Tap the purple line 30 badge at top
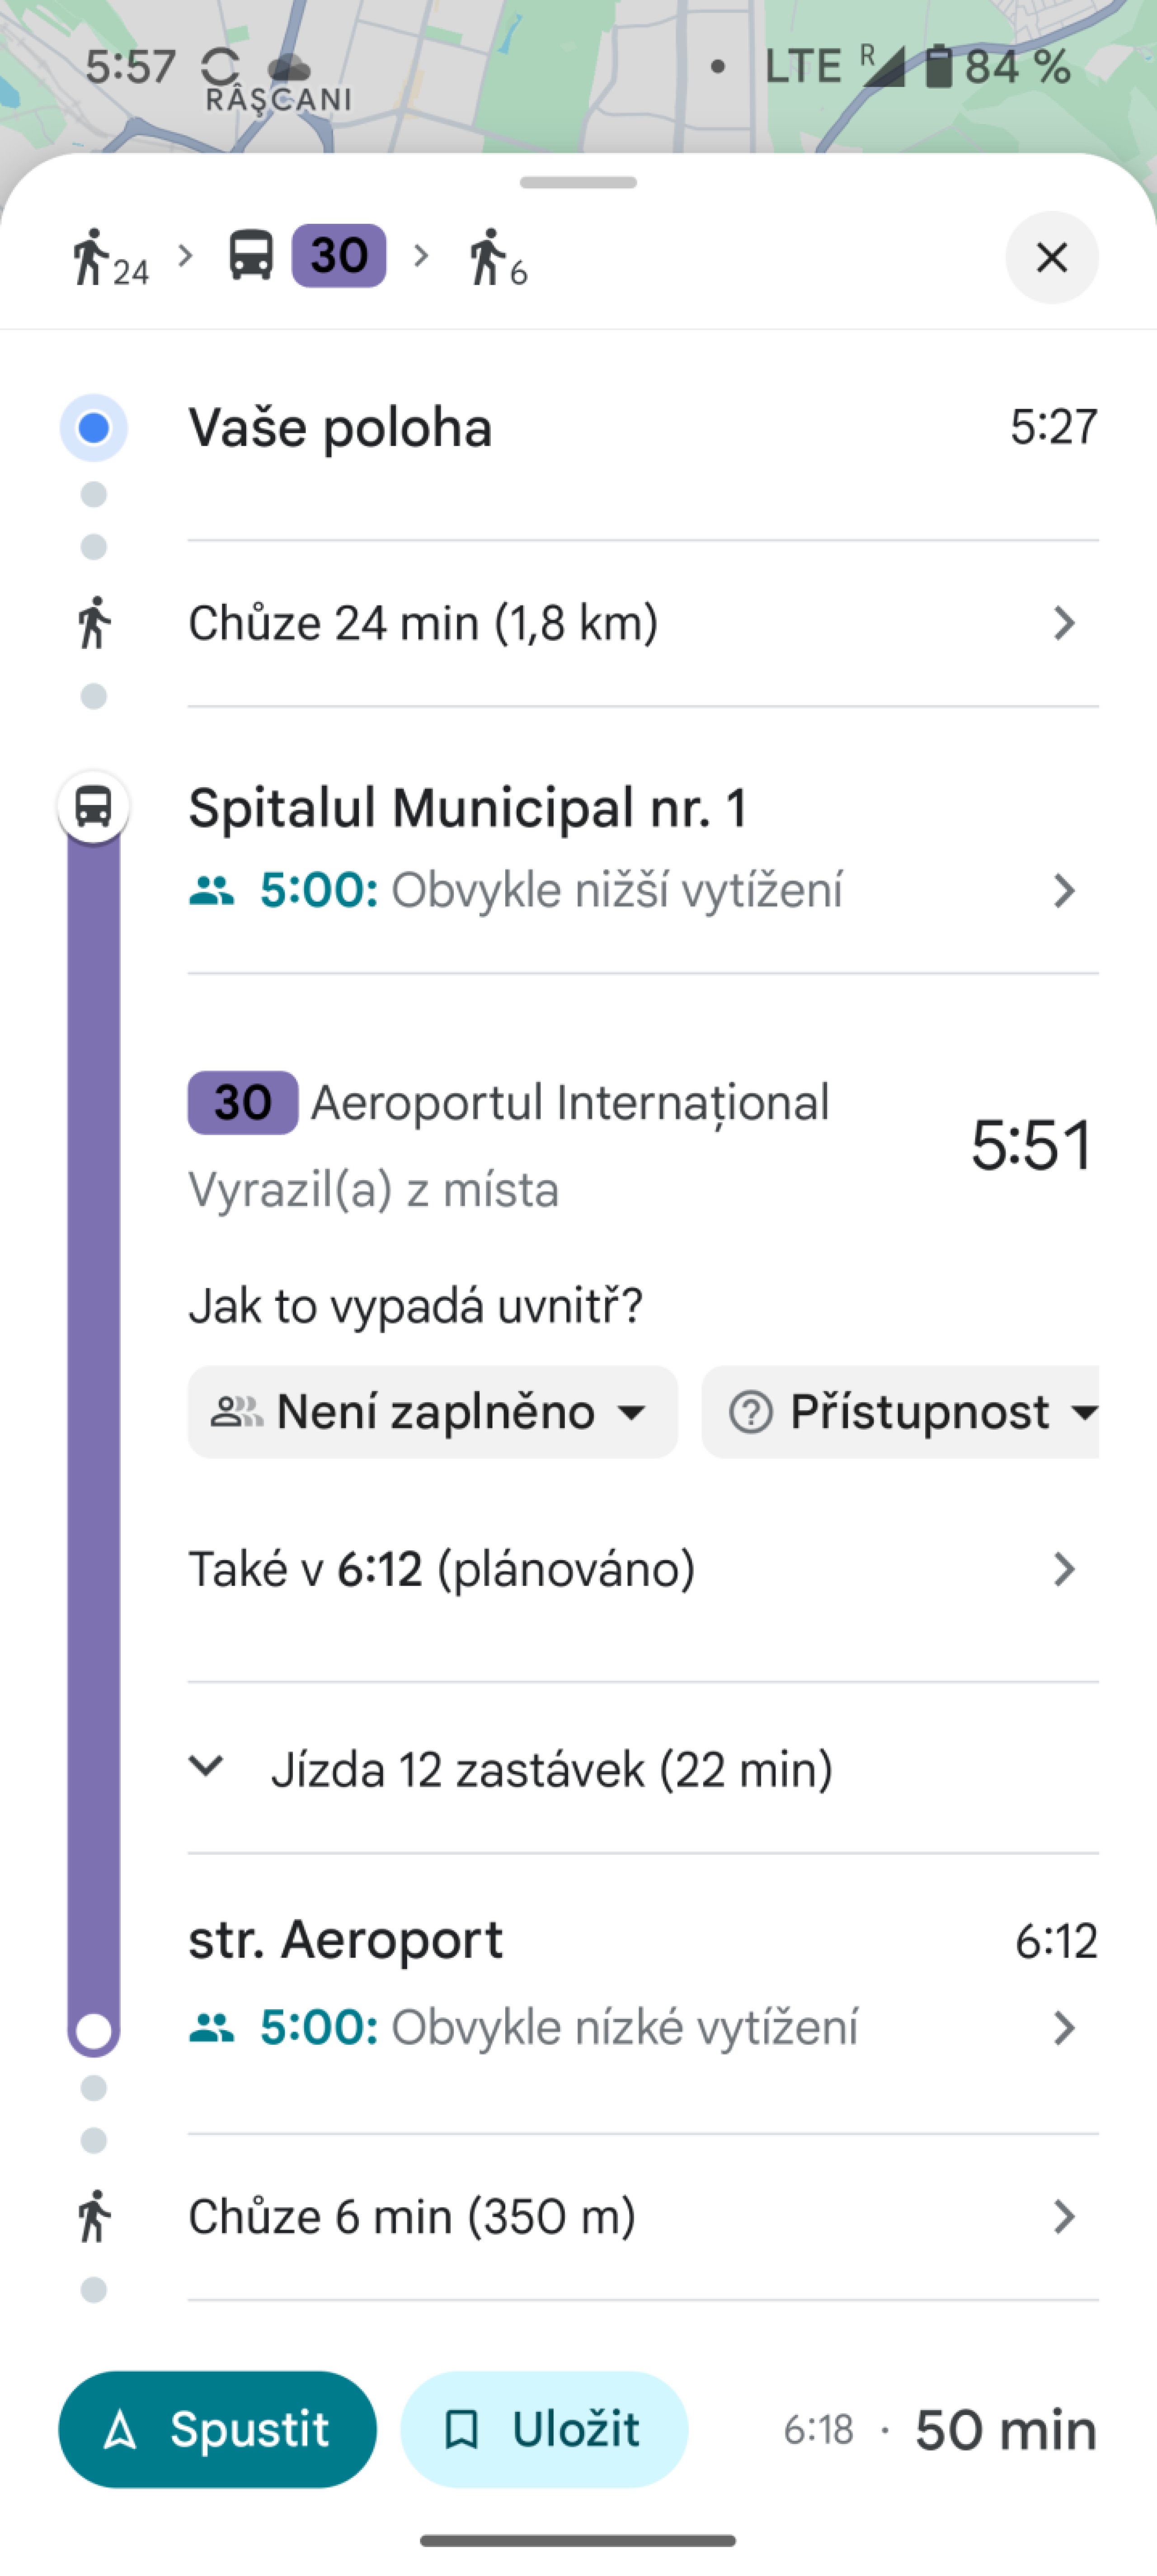This screenshot has height=2576, width=1157. point(339,256)
